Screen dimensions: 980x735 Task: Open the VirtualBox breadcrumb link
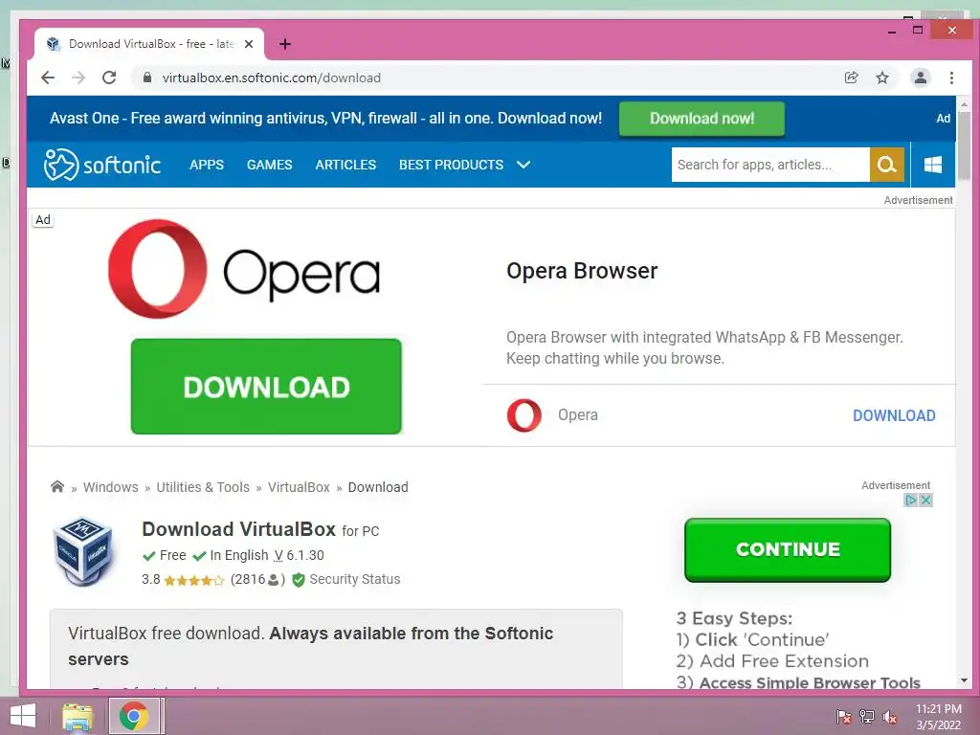pyautogui.click(x=299, y=487)
